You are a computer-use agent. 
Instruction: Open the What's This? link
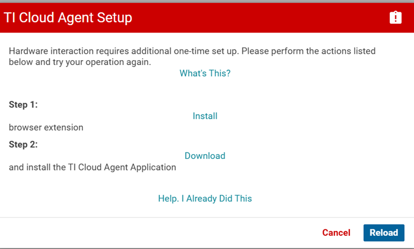pos(205,73)
